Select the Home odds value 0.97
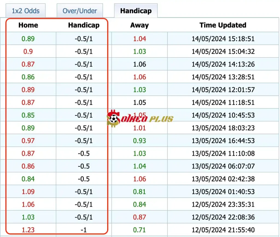 point(28,141)
